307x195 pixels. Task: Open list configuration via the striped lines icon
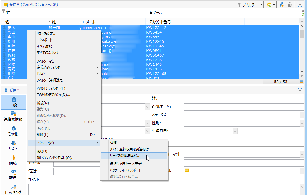coord(301,81)
